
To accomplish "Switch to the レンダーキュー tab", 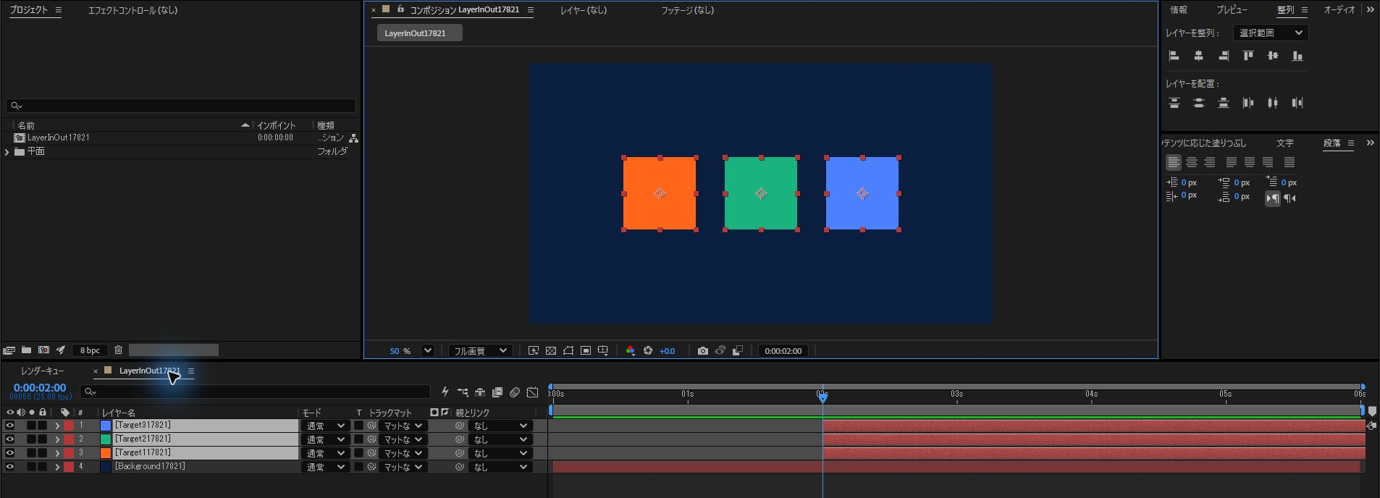I will 43,371.
